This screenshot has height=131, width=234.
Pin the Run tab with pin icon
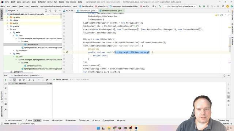[6, 110]
